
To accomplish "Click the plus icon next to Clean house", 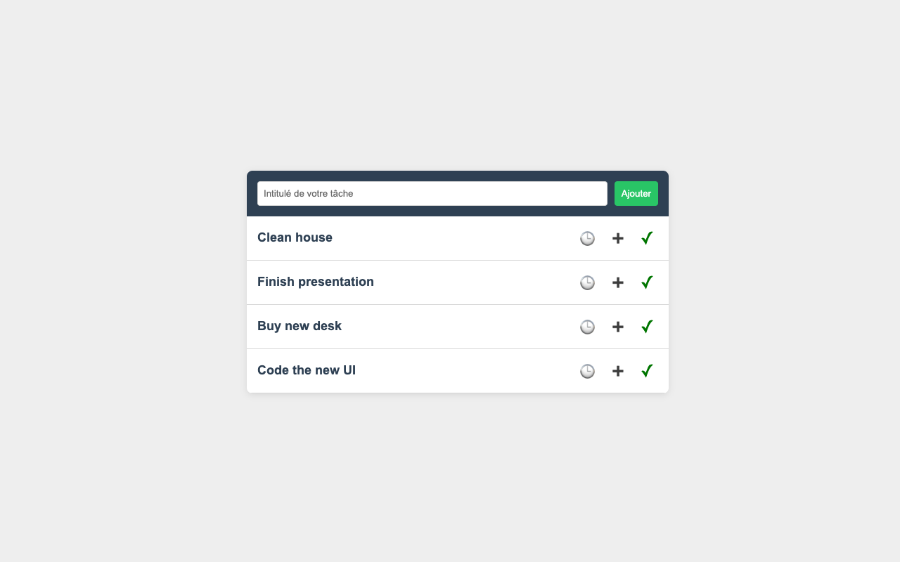I will (x=617, y=238).
